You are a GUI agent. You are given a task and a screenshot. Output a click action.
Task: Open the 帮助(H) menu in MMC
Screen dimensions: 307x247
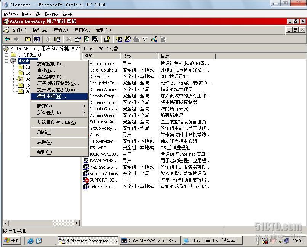[x=104, y=30]
